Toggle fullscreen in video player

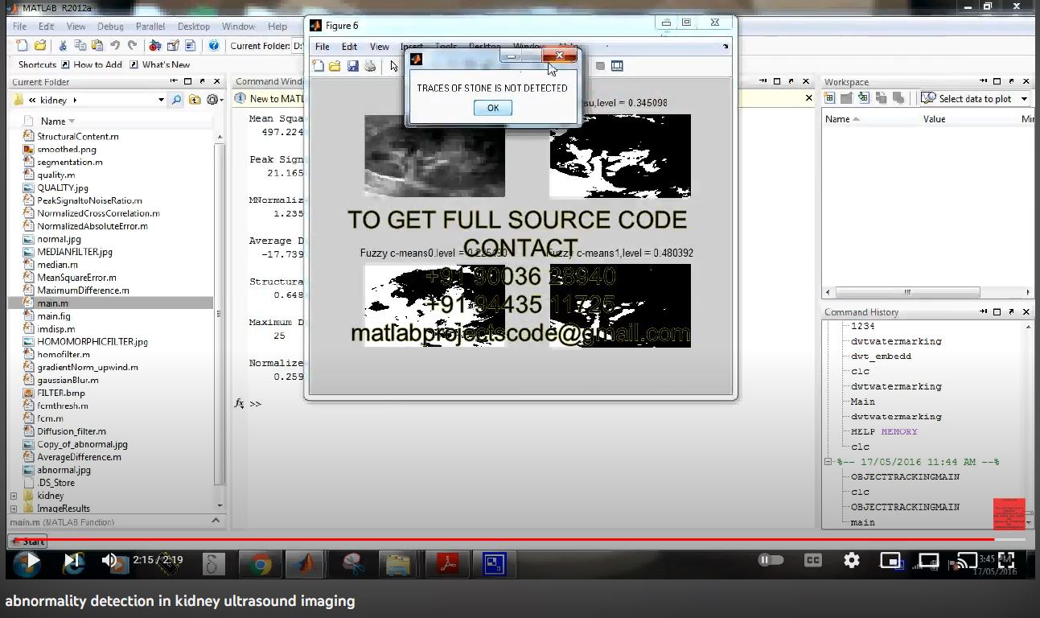coord(1005,561)
